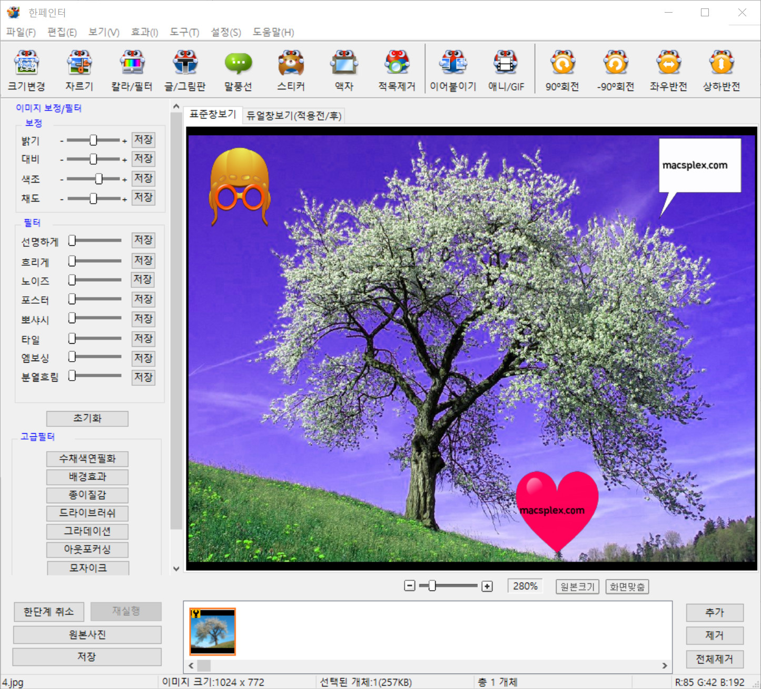Click the filter panel scroll down arrow
Image resolution: width=761 pixels, height=689 pixels.
(176, 568)
